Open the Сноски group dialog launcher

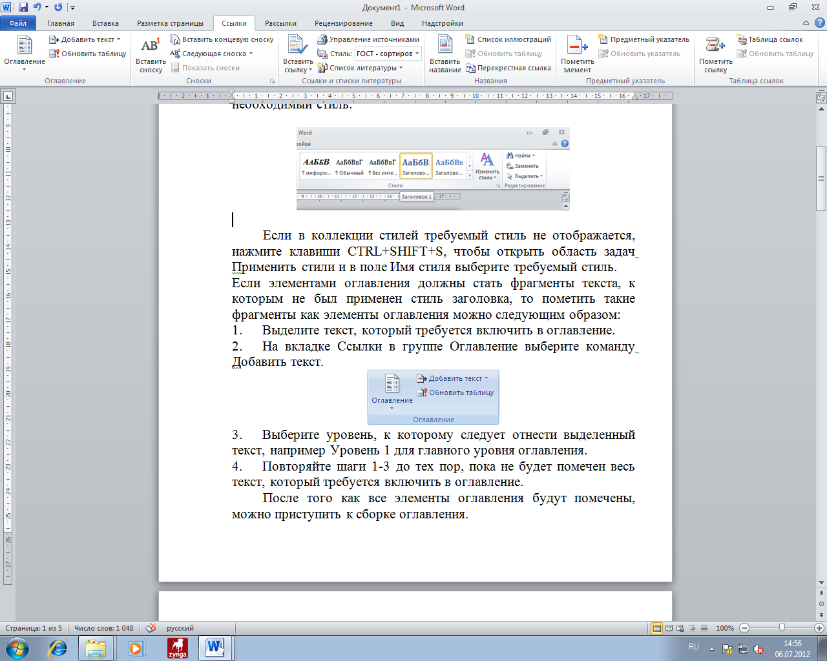coord(272,81)
